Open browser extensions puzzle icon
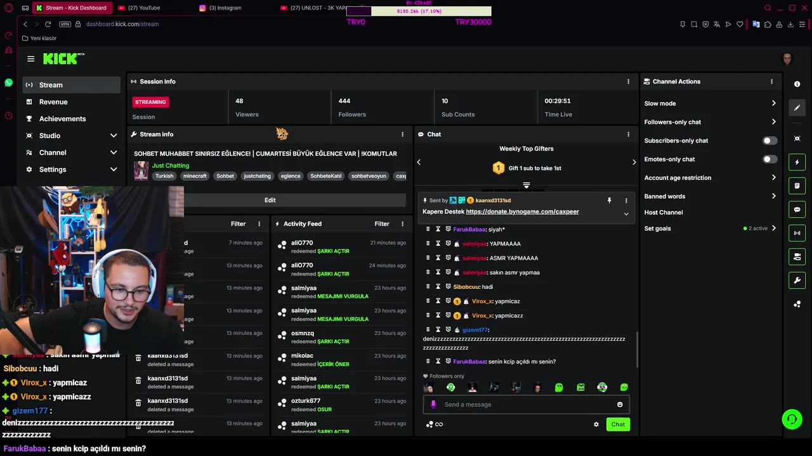The image size is (812, 456). click(768, 24)
